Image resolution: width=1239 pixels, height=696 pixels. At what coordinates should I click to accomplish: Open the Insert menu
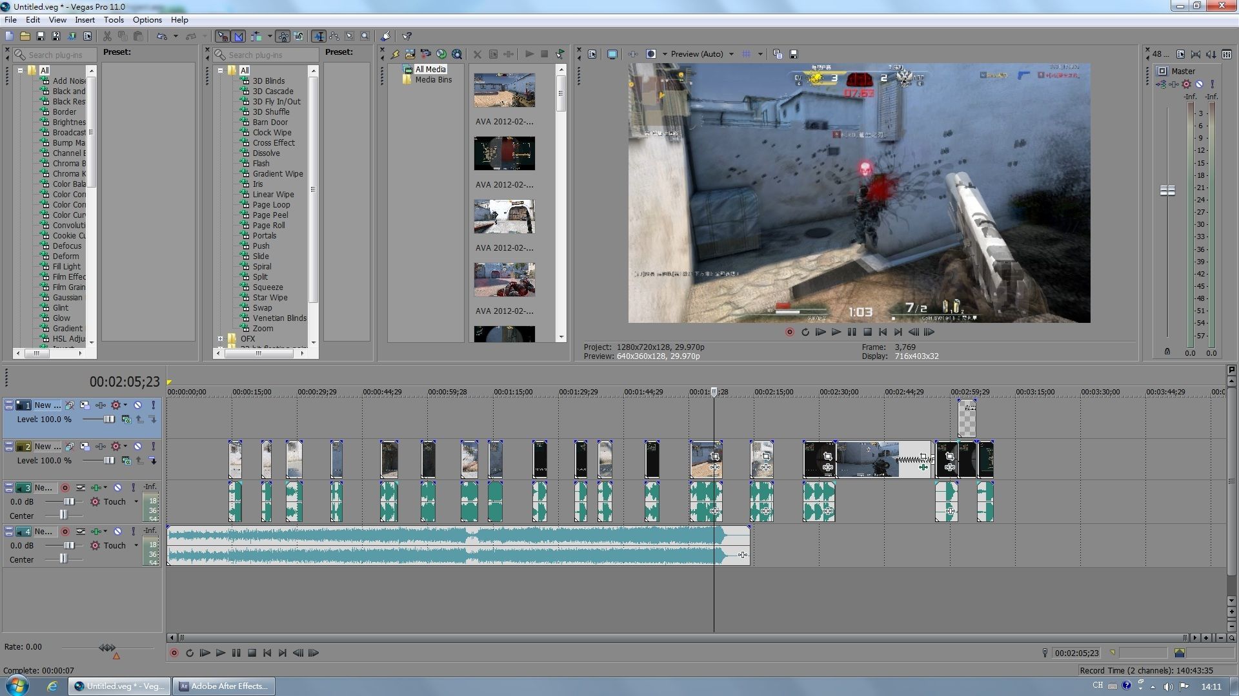pos(85,20)
